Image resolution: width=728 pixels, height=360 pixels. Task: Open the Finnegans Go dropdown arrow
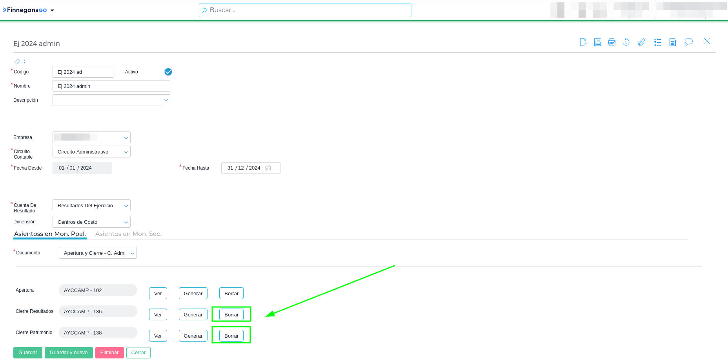click(52, 11)
